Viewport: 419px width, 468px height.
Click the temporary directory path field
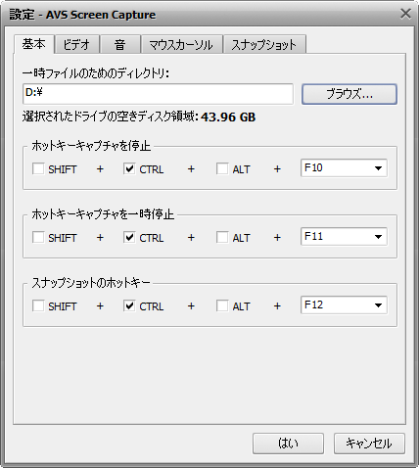tap(158, 94)
